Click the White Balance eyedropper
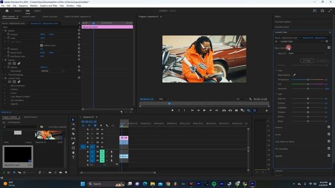The height and width of the screenshot is (188, 335). 294,75
